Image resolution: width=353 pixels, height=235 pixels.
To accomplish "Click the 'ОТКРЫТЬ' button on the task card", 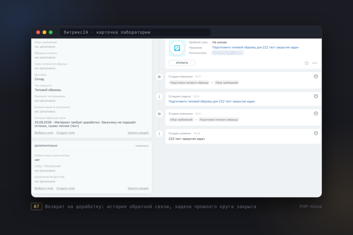I will [x=182, y=63].
